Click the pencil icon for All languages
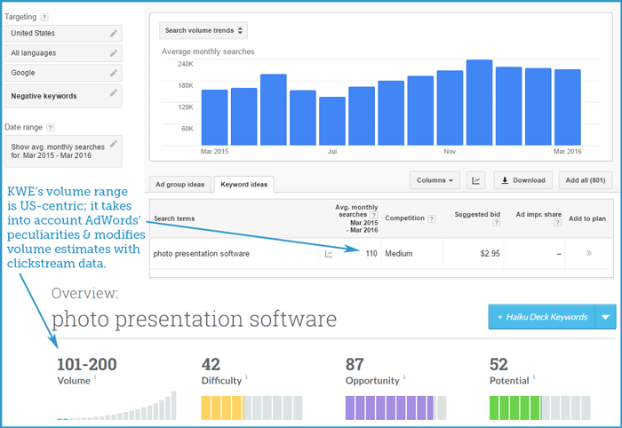Image resolution: width=622 pixels, height=428 pixels. pyautogui.click(x=113, y=53)
